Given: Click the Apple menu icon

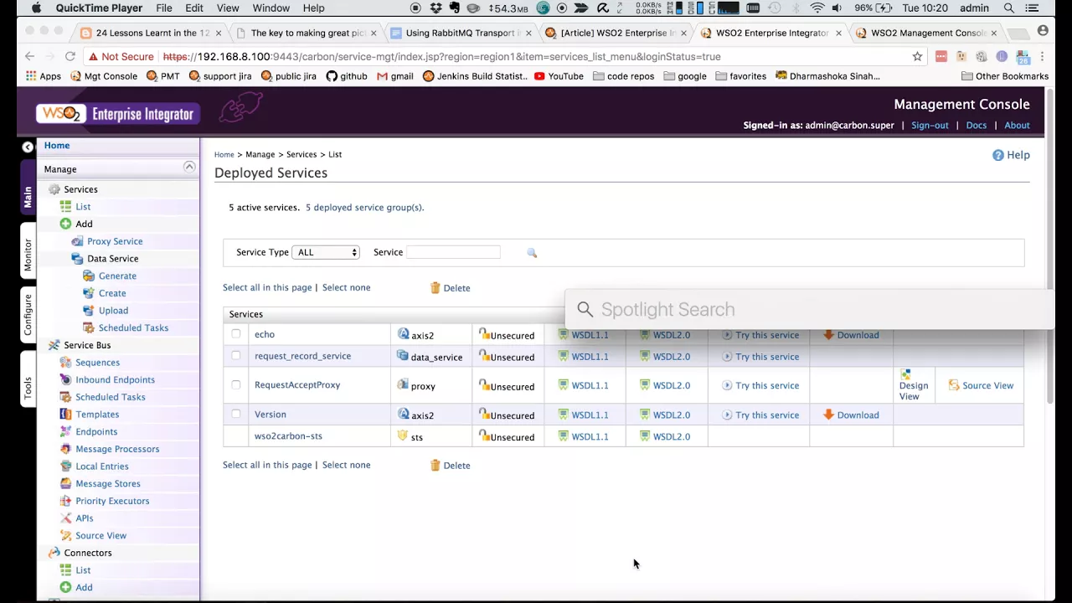Looking at the screenshot, I should pyautogui.click(x=36, y=8).
